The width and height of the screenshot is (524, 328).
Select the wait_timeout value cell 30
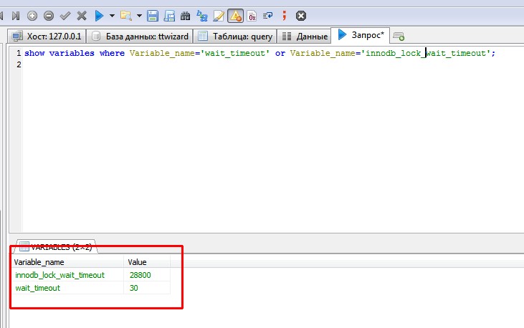click(x=134, y=288)
